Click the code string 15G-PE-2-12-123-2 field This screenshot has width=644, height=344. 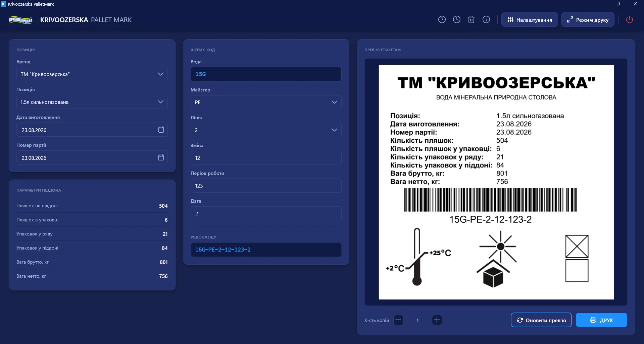pos(266,250)
